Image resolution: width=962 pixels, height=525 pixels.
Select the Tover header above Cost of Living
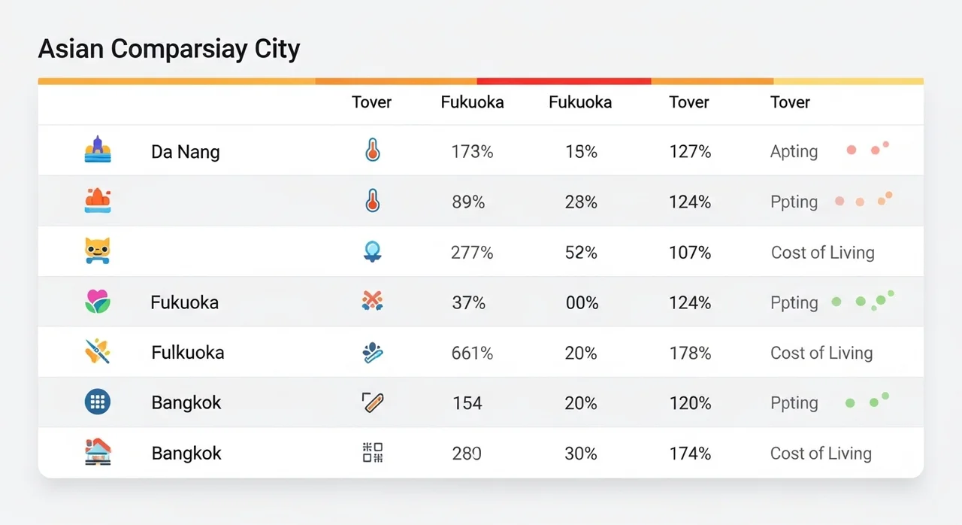(x=790, y=102)
